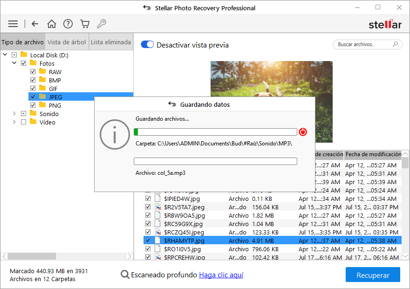Click the Haga clic aquí link
The image size is (410, 289).
click(221, 275)
